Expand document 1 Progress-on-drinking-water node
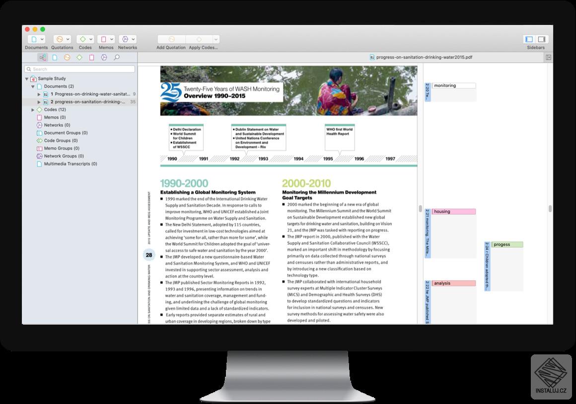Image resolution: width=576 pixels, height=404 pixels. coord(39,94)
